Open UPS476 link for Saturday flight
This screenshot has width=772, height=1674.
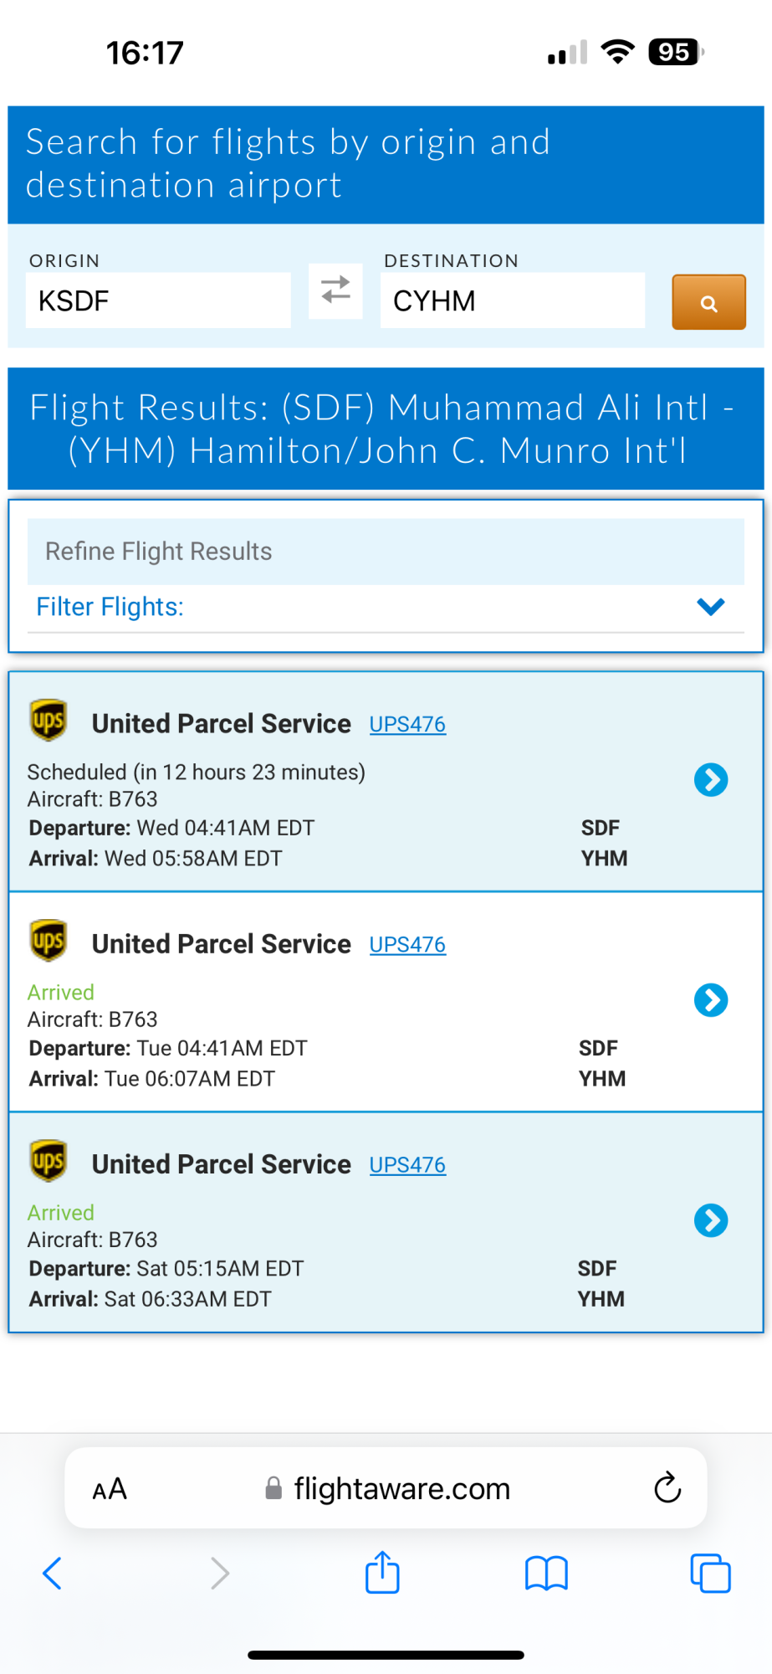point(407,1164)
